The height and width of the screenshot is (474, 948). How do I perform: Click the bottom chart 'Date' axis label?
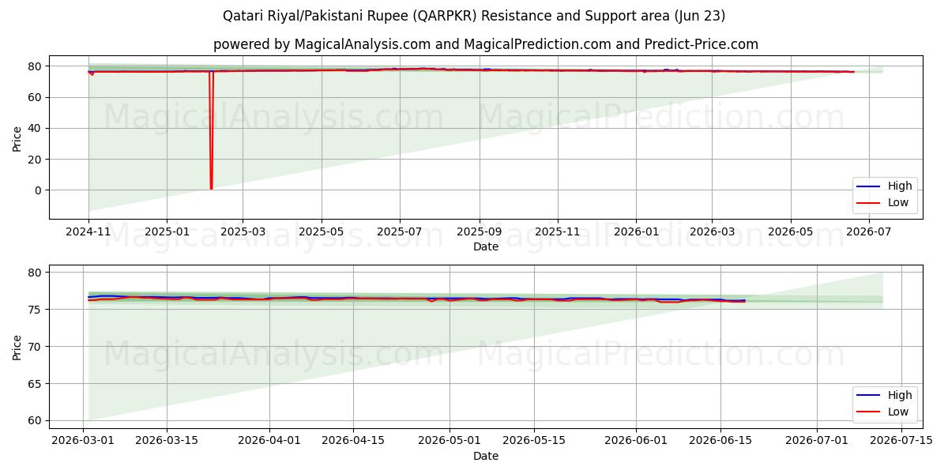pyautogui.click(x=485, y=456)
